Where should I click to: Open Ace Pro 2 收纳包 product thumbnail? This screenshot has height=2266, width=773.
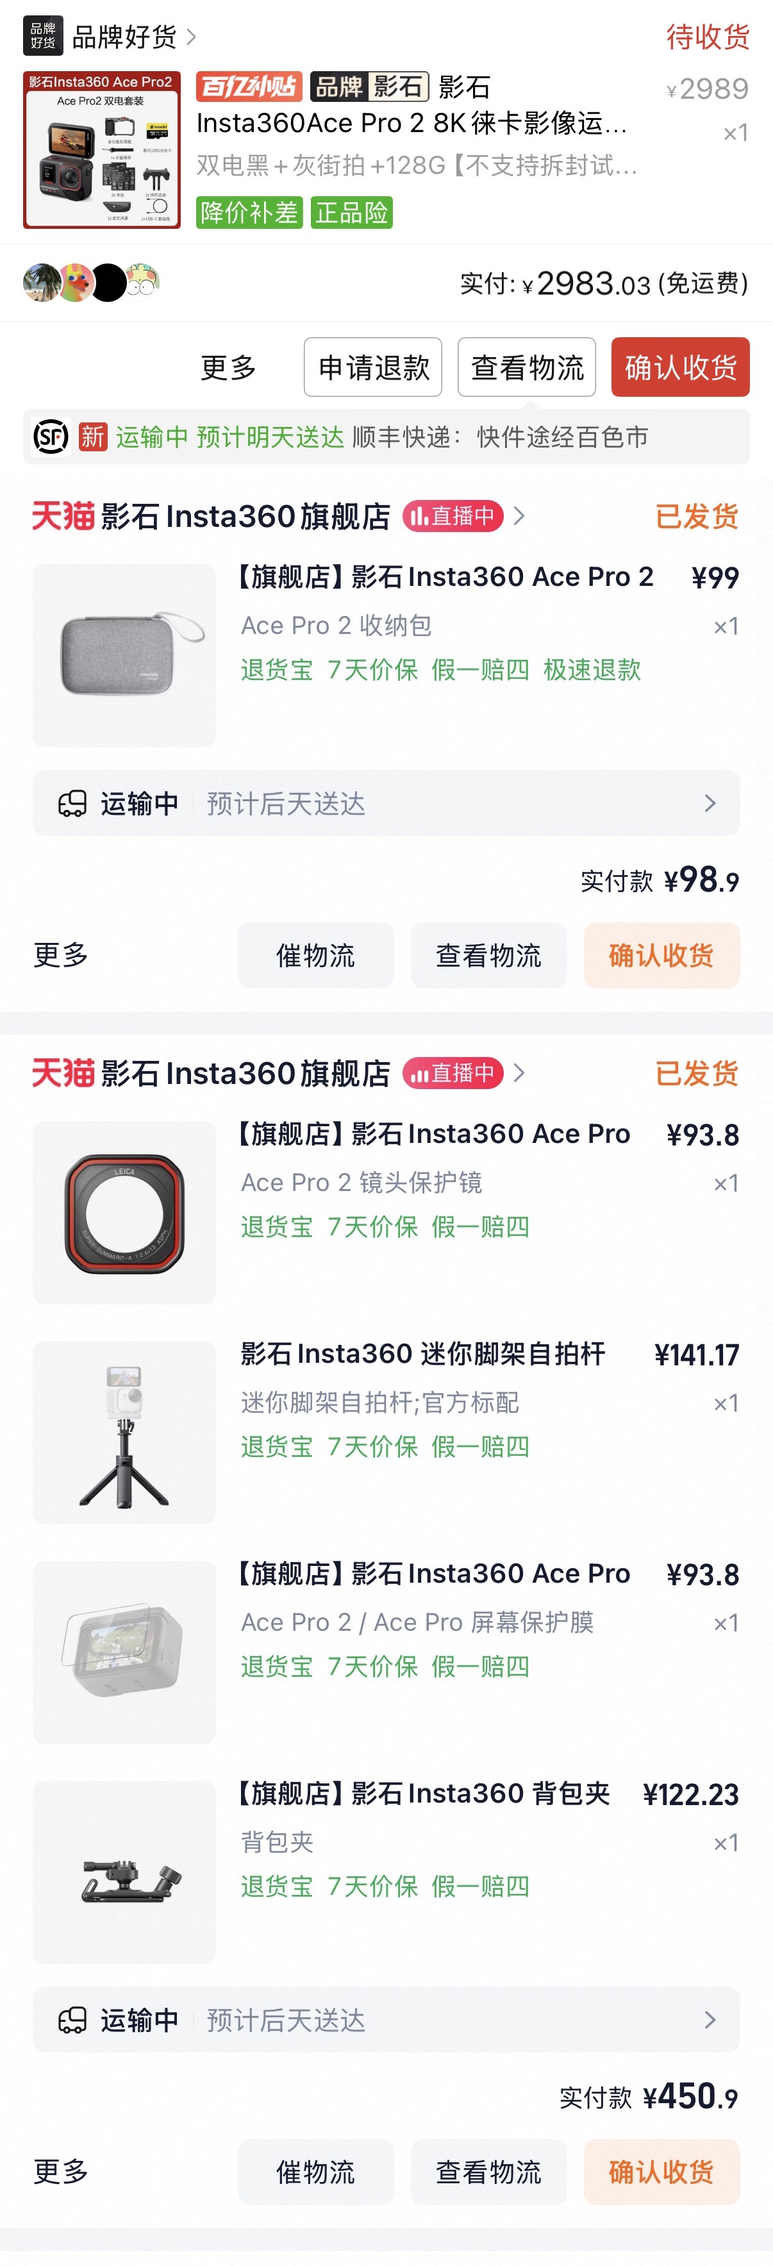[124, 655]
